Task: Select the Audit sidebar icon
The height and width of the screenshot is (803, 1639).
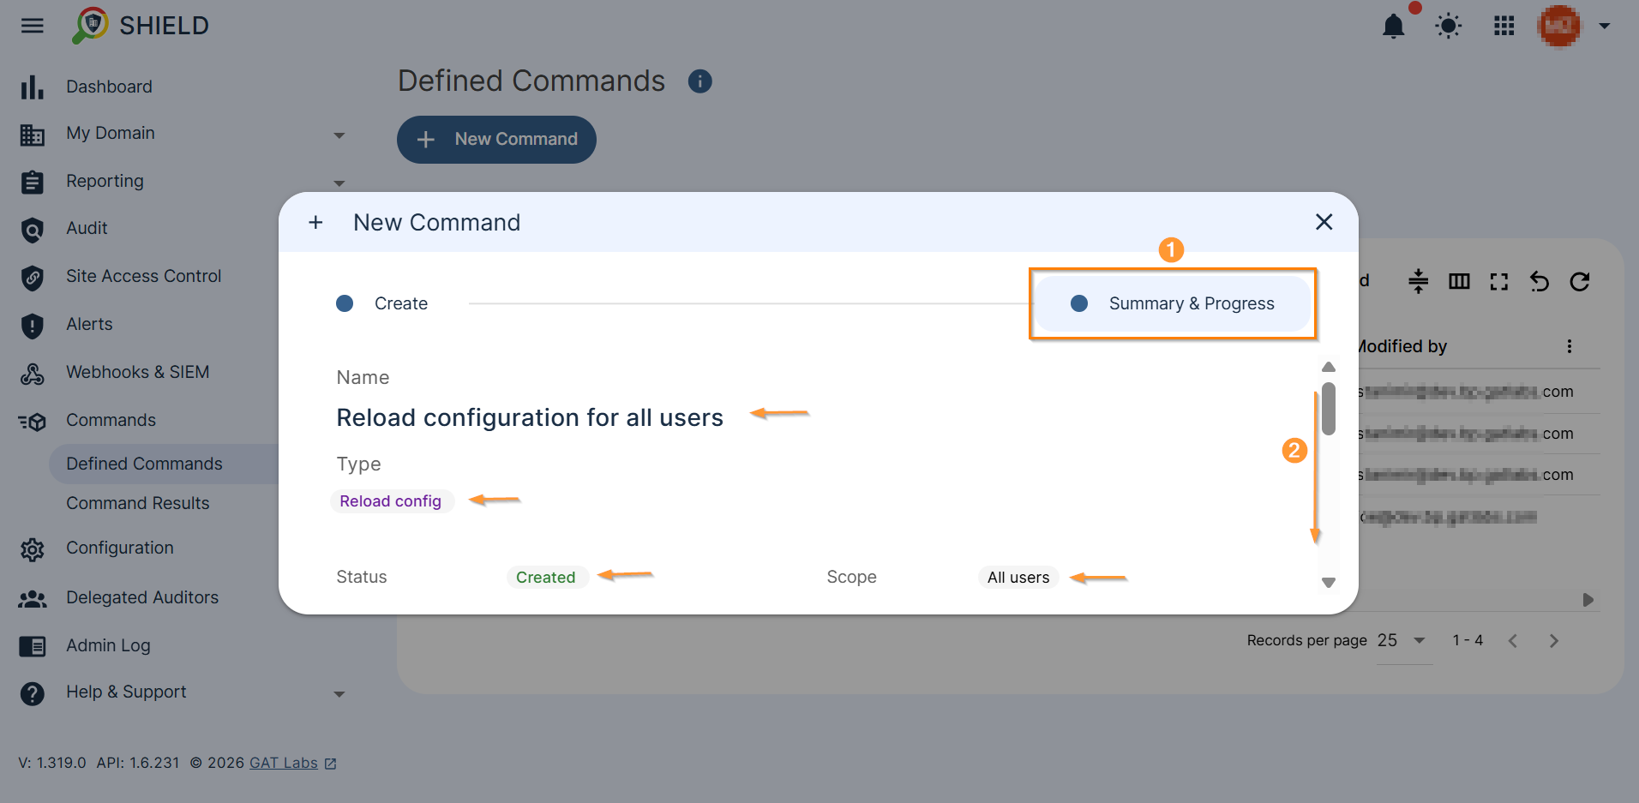Action: tap(32, 229)
